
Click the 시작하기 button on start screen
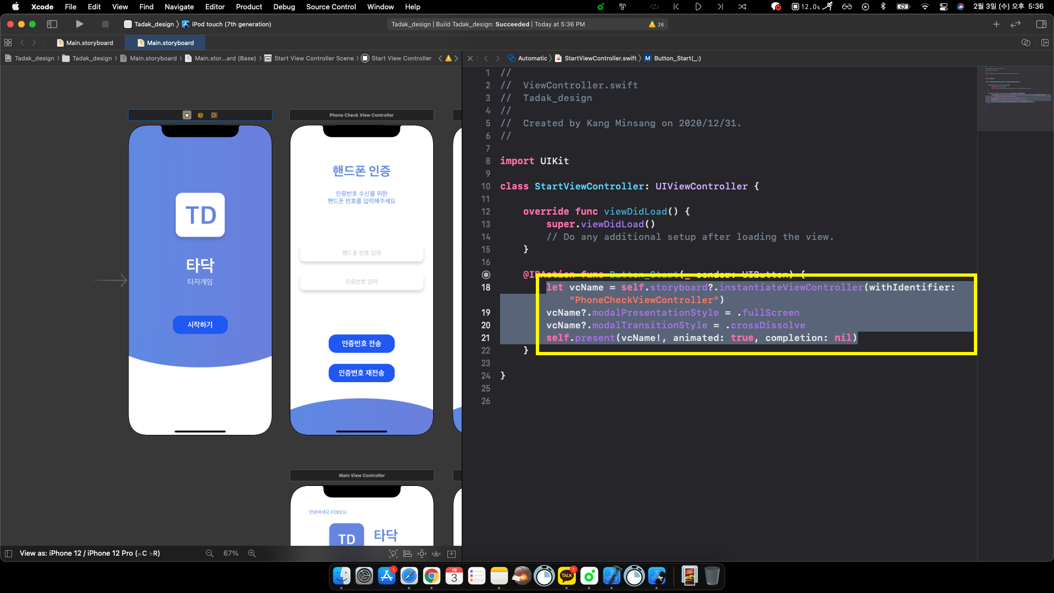pyautogui.click(x=200, y=325)
